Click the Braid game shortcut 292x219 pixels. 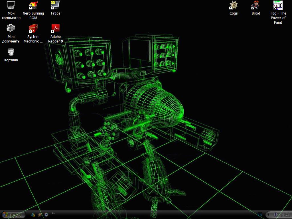(255, 5)
